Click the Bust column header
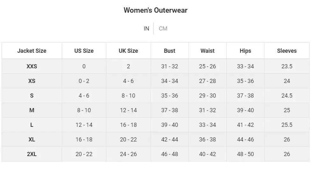This screenshot has width=312, height=171. point(170,51)
